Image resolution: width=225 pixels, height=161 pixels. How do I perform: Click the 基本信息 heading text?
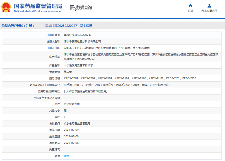pyautogui.click(x=86, y=26)
